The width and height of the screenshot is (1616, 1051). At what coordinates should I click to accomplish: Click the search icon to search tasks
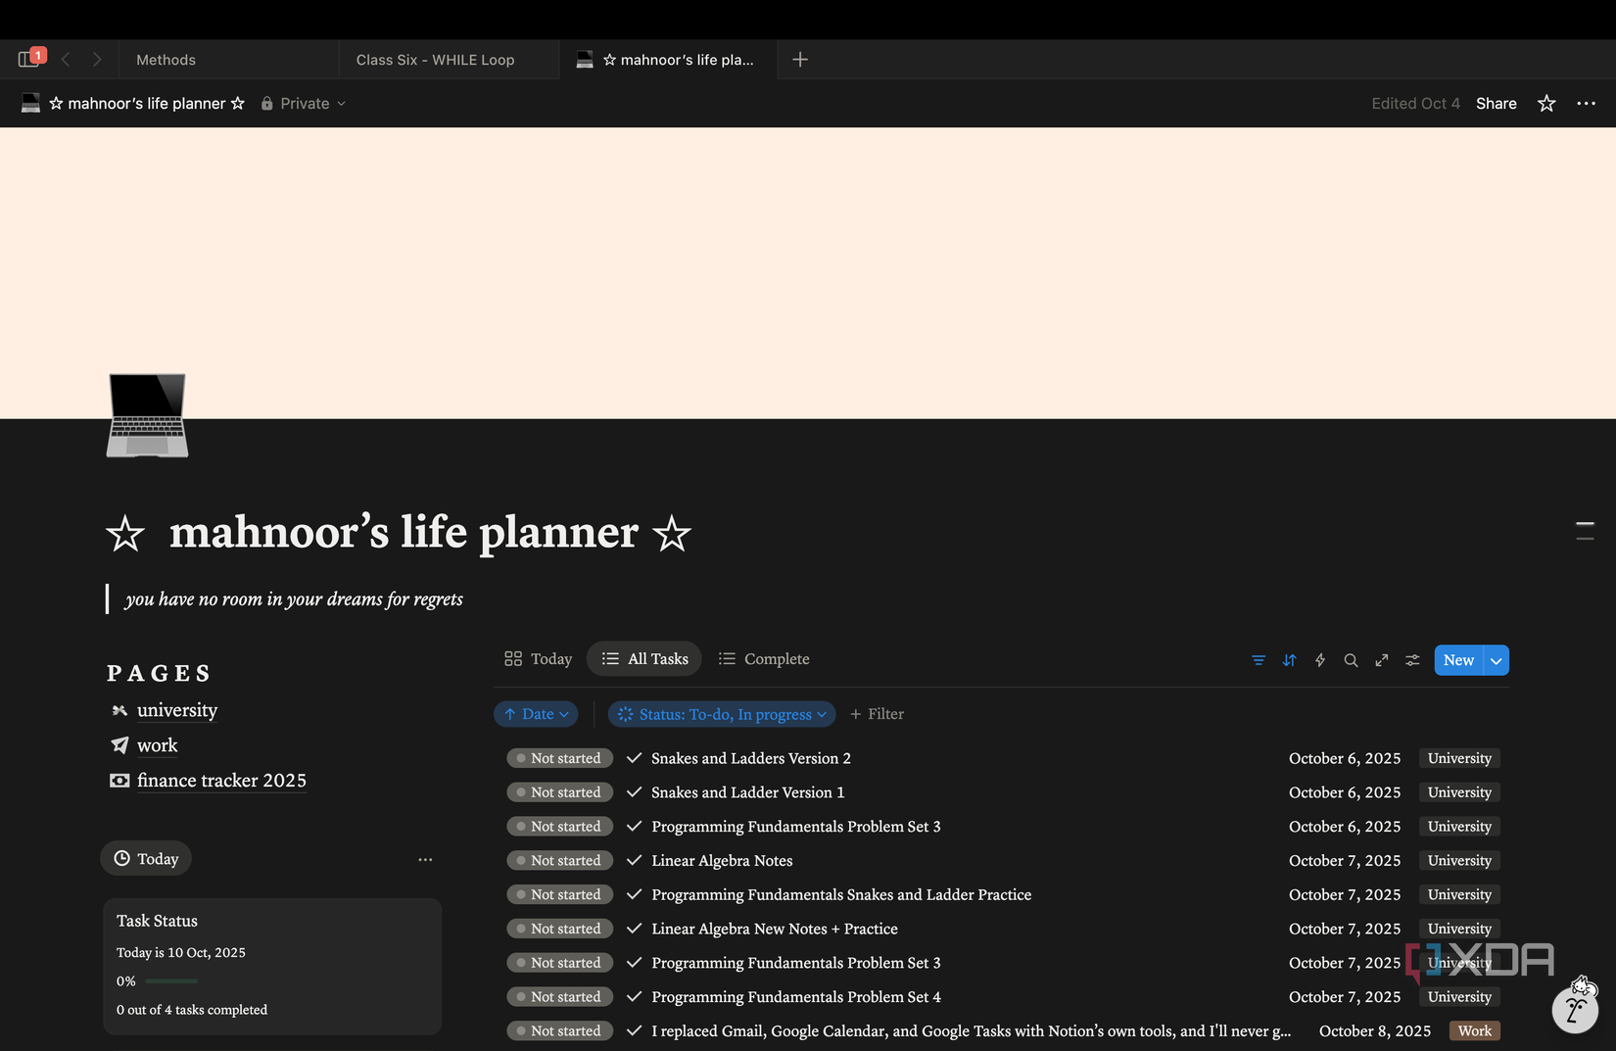(1351, 660)
